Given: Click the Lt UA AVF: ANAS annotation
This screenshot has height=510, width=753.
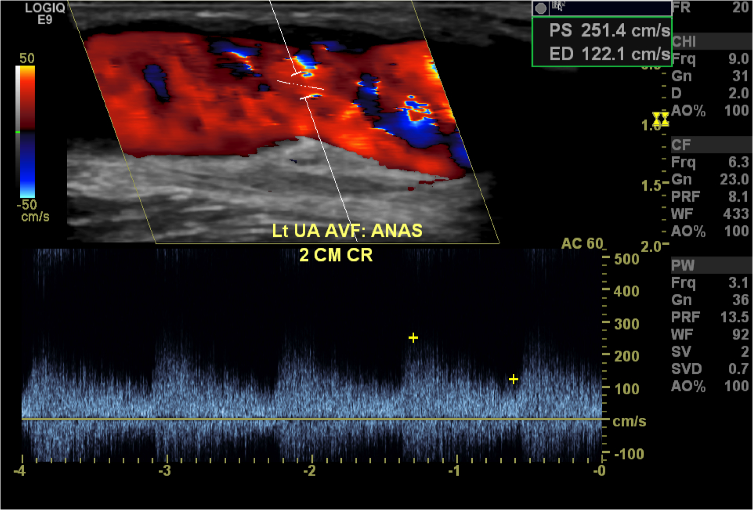Looking at the screenshot, I should [347, 230].
